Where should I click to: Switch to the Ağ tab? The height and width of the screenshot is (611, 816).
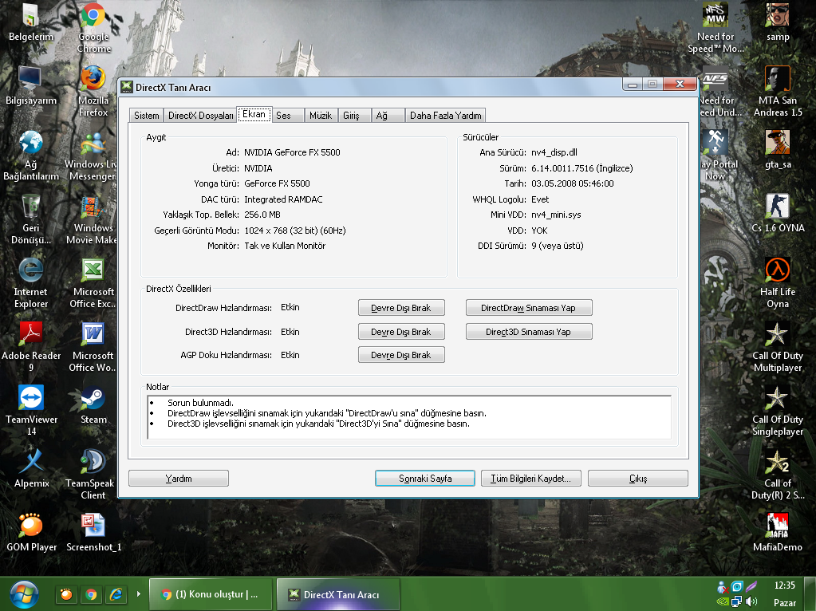388,116
